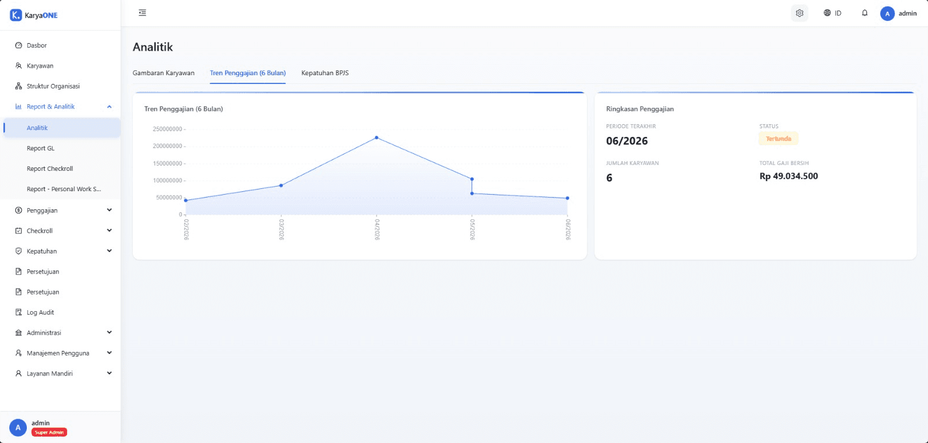Click the Karyawan people icon
This screenshot has width=928, height=443.
[x=19, y=66]
